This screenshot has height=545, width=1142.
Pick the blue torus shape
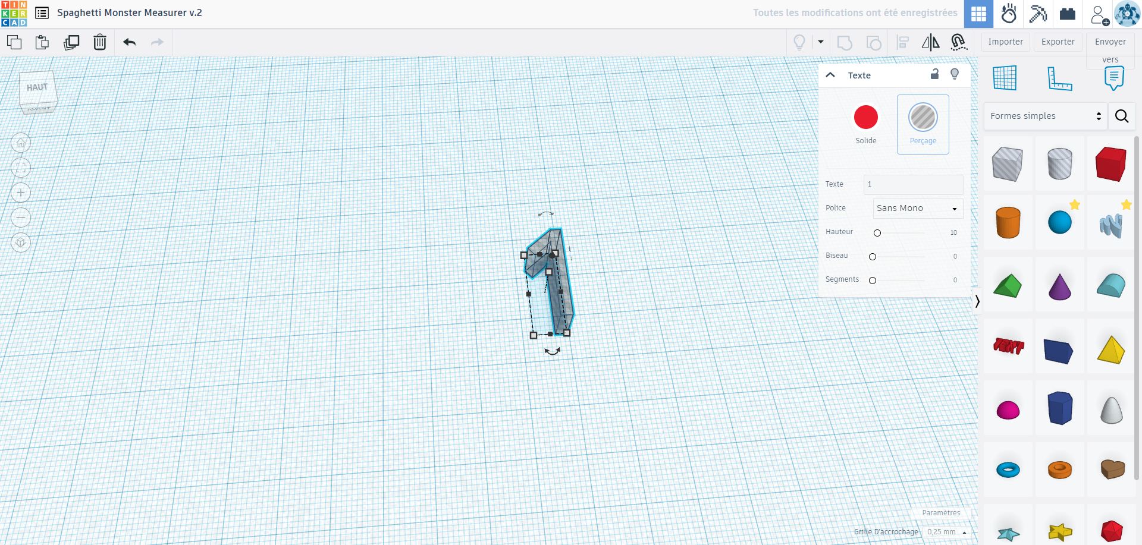coord(1008,470)
